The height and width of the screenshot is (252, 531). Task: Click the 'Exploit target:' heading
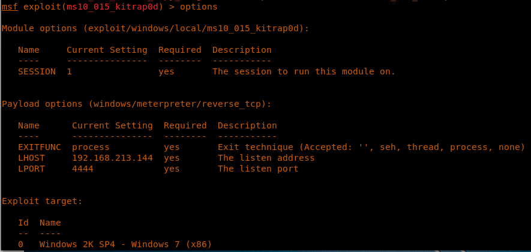coord(42,201)
